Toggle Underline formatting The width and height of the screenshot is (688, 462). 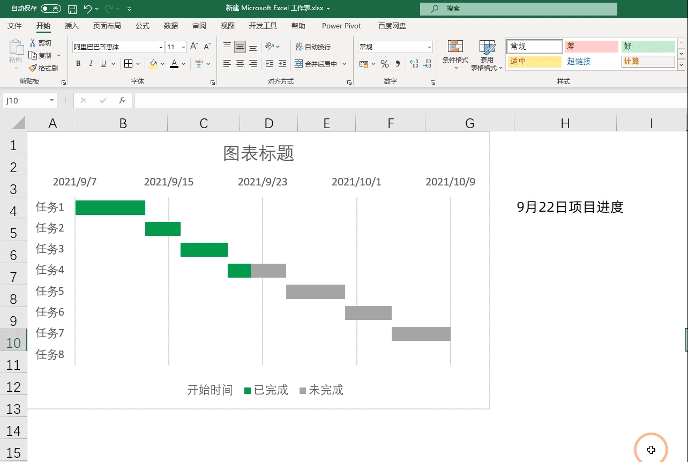point(103,64)
